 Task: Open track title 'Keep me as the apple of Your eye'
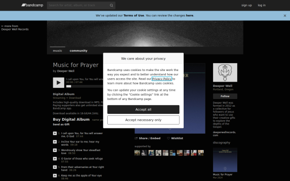tap(81, 176)
